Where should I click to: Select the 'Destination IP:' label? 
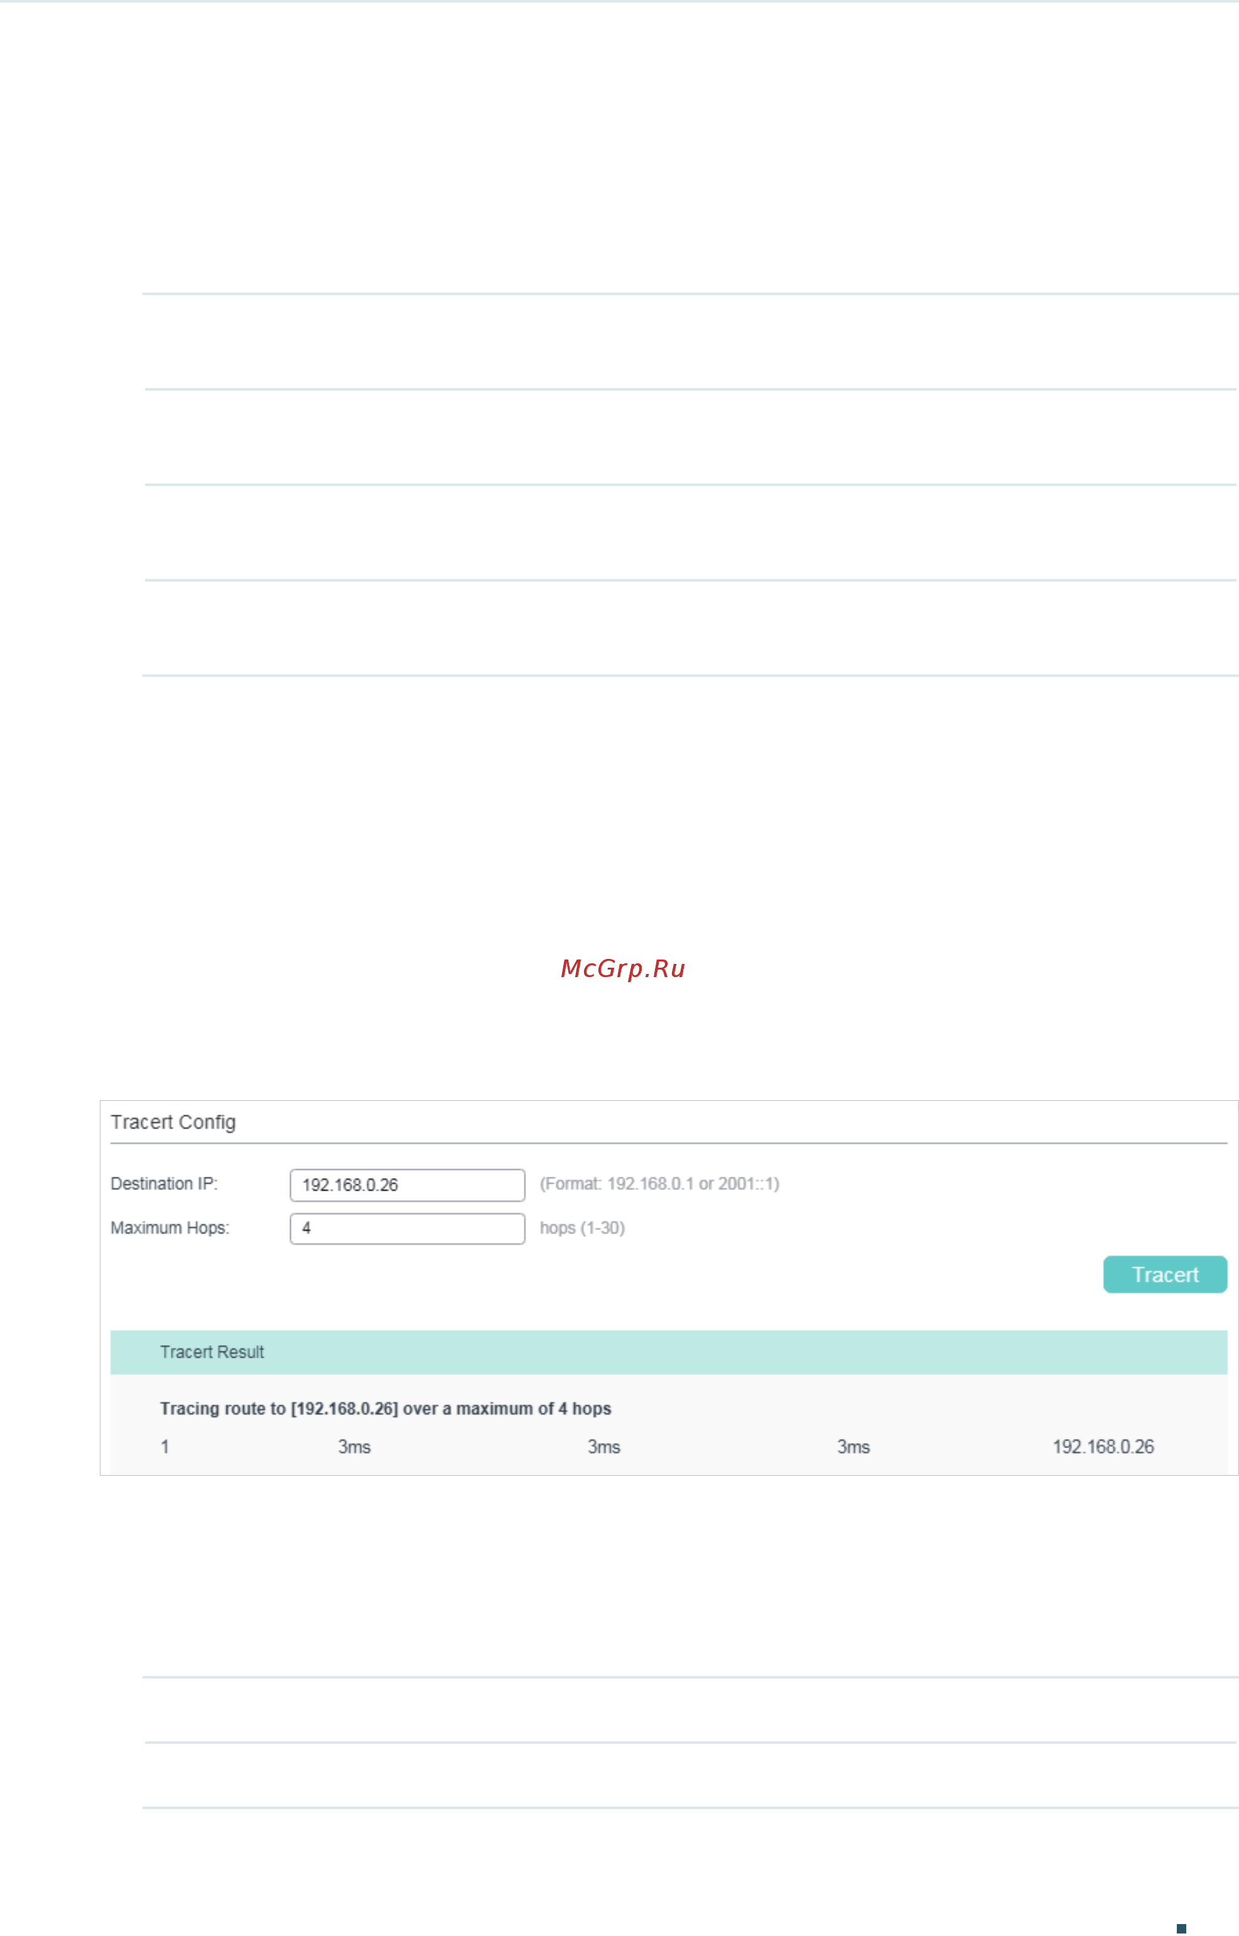pos(164,1184)
